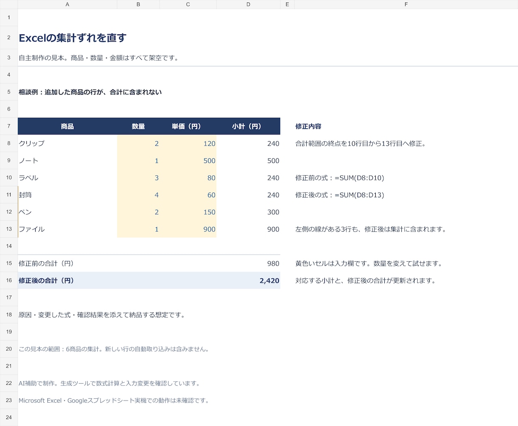
Task: Click the subtotal 240 for 封筒
Action: [248, 195]
